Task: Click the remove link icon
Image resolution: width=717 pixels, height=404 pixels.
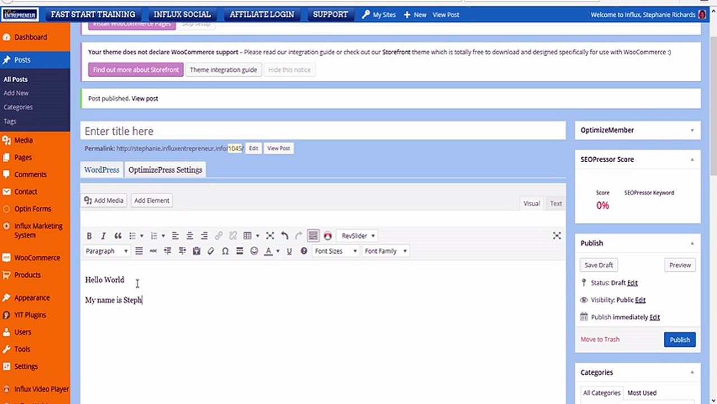Action: click(x=233, y=236)
